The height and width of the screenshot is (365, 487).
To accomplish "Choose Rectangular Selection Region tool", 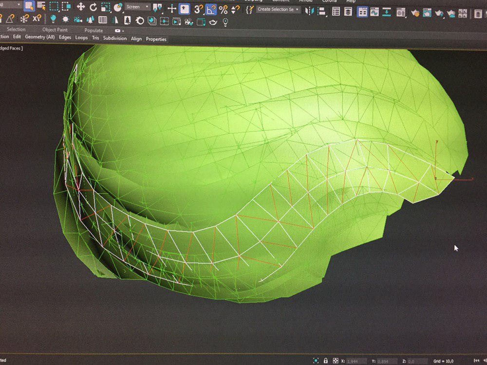I will pos(54,6).
